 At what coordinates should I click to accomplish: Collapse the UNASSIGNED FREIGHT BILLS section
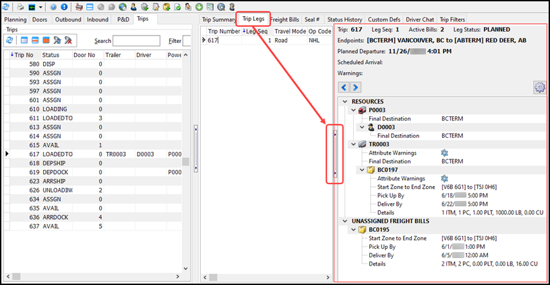[x=345, y=220]
